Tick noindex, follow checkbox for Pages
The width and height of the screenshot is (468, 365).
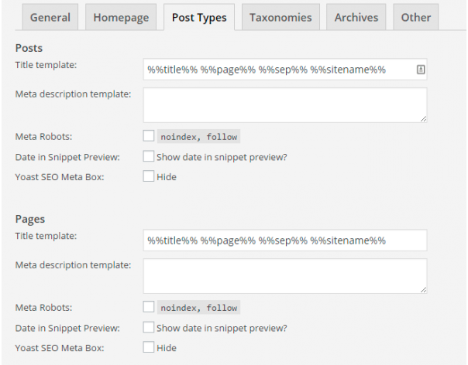click(149, 308)
